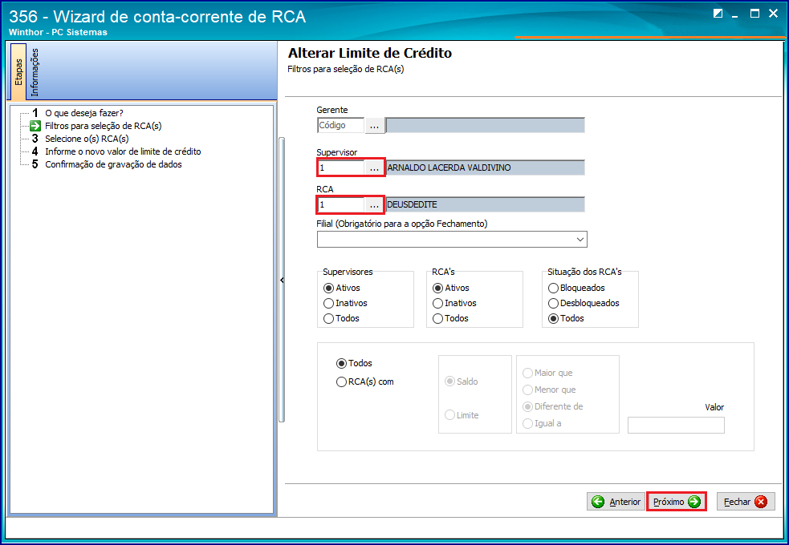The height and width of the screenshot is (545, 789).
Task: Click the Maior que radio option
Action: 547,373
